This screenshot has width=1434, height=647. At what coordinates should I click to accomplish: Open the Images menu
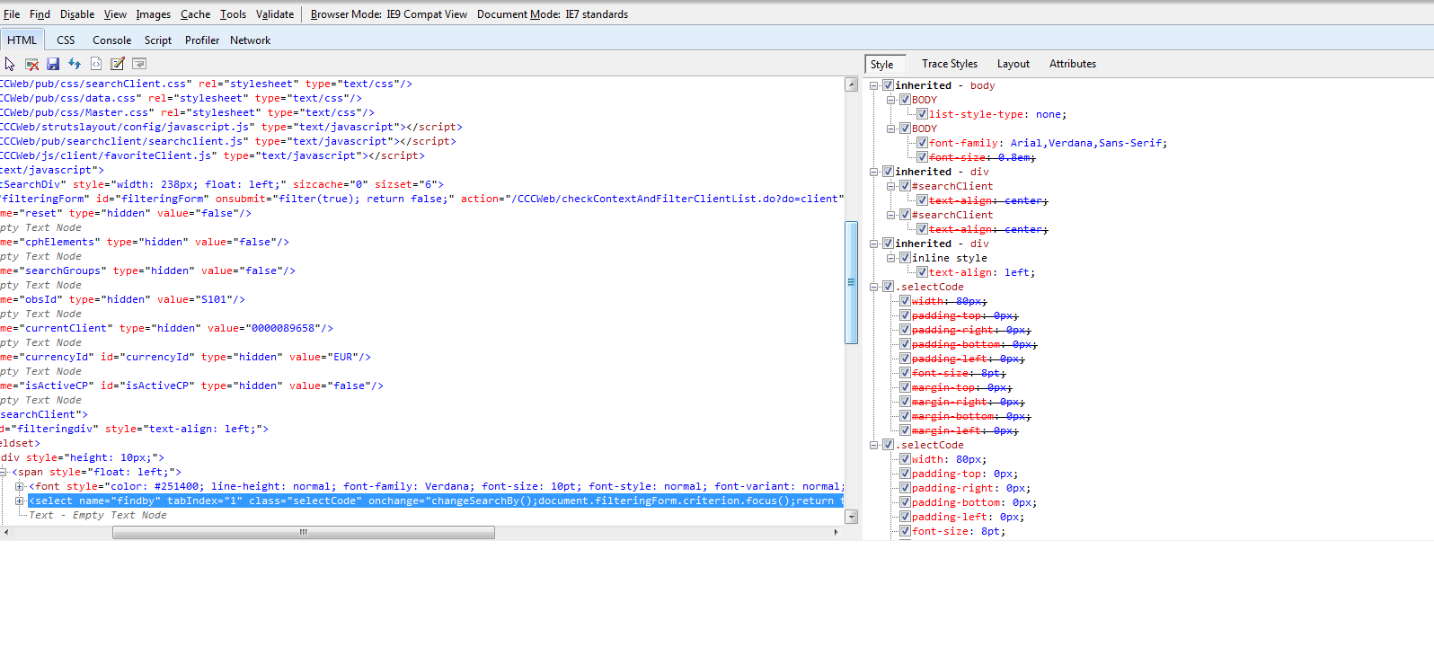point(154,14)
